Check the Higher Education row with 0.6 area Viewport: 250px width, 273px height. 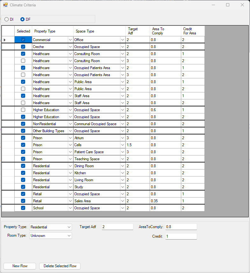click(23, 110)
